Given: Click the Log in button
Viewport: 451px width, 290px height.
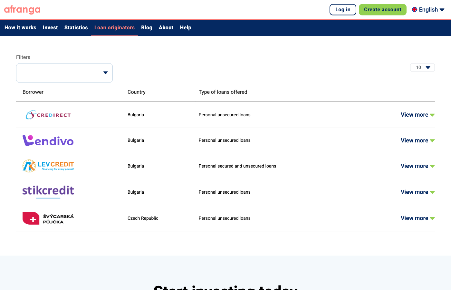Looking at the screenshot, I should 342,10.
